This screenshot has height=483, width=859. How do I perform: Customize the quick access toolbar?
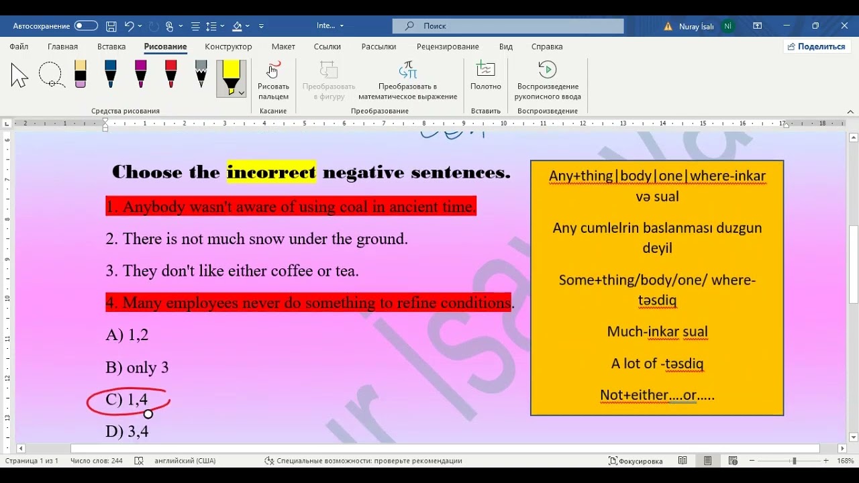click(261, 26)
